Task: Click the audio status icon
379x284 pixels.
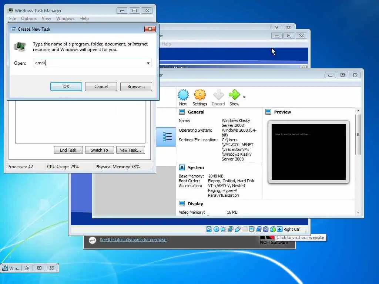Action: pos(223,229)
